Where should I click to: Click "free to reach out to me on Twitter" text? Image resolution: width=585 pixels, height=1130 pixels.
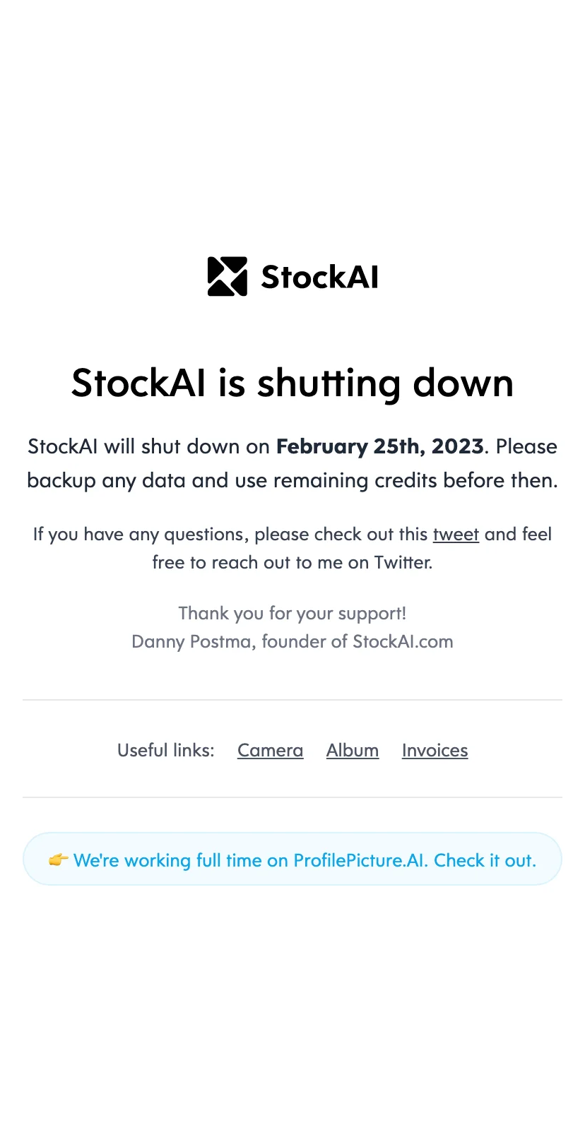pyautogui.click(x=292, y=562)
